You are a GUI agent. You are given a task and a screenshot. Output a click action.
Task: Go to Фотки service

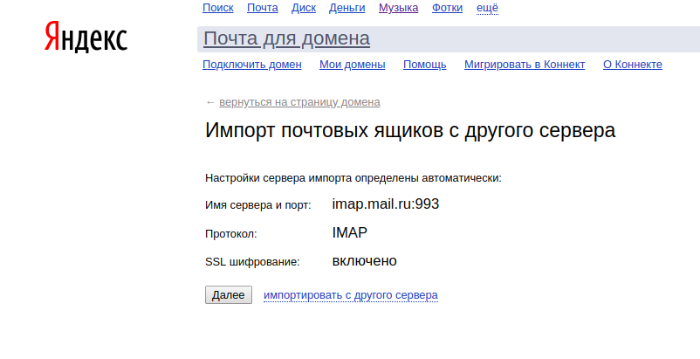point(448,8)
